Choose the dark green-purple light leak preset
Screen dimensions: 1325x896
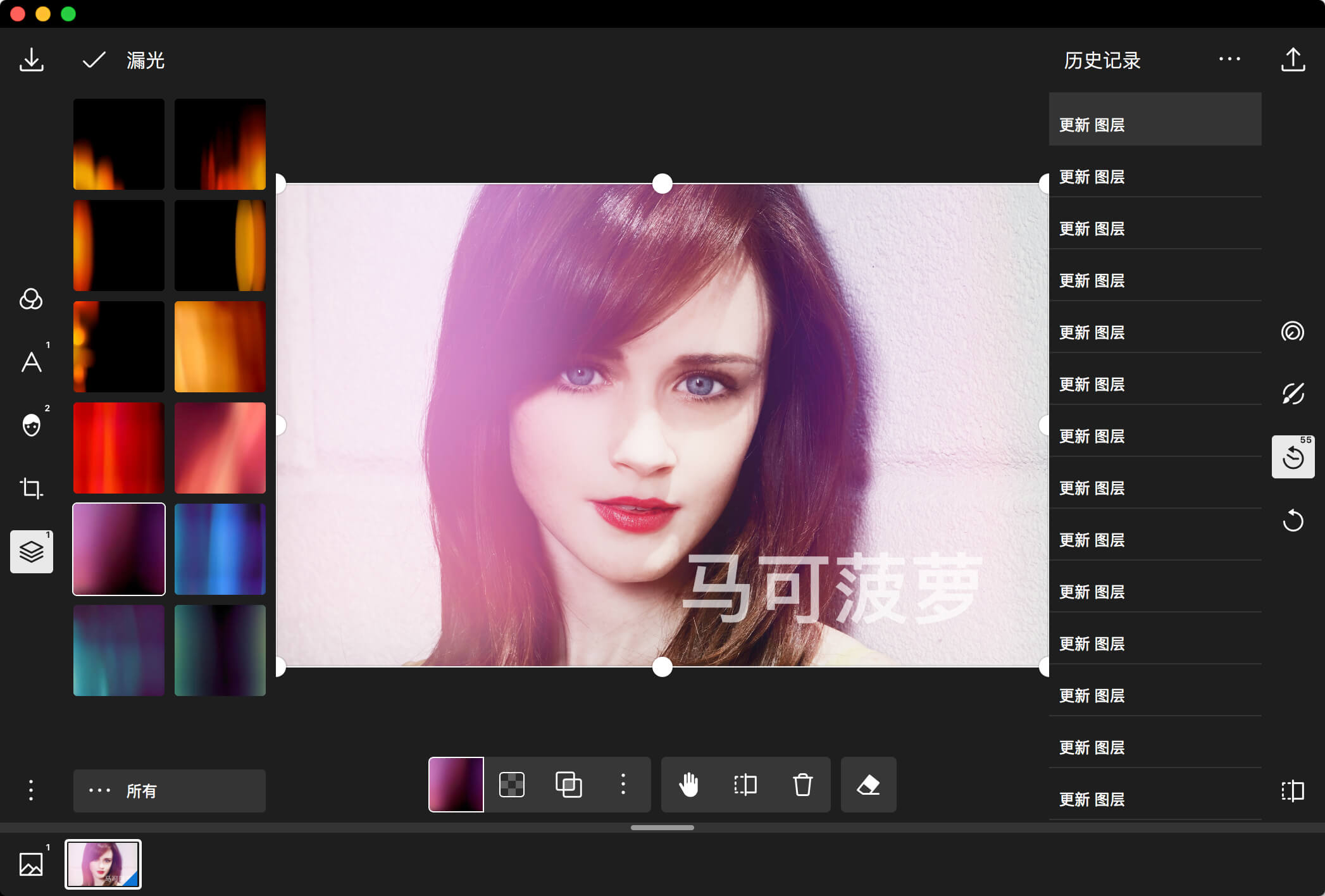[x=220, y=650]
